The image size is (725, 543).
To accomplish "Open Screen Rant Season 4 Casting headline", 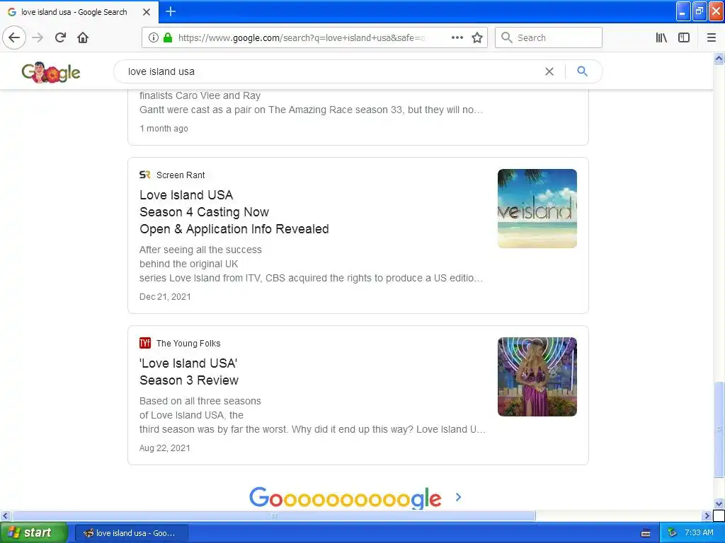I will point(234,212).
